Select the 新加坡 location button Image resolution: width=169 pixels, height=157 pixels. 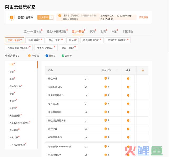[73, 40]
